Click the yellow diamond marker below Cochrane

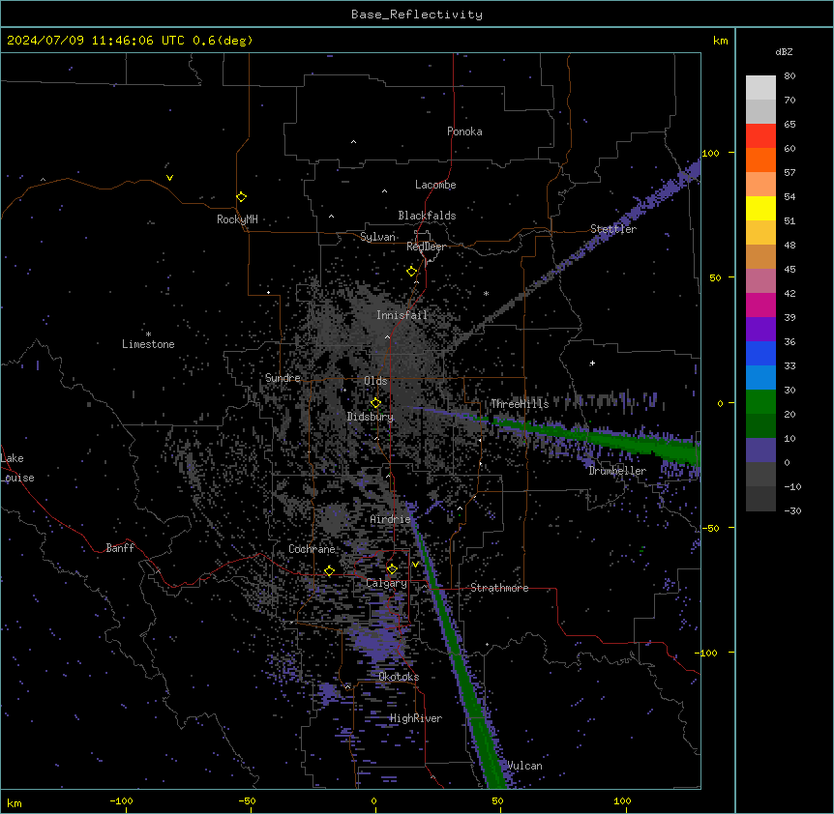pos(329,570)
